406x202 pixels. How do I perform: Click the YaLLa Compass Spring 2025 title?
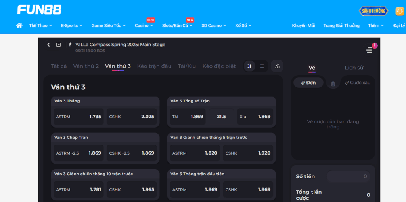click(120, 45)
